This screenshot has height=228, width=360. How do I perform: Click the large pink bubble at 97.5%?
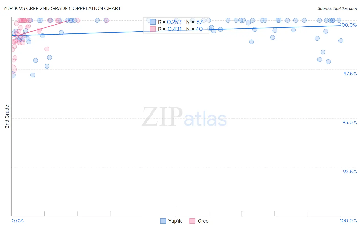click(12, 69)
